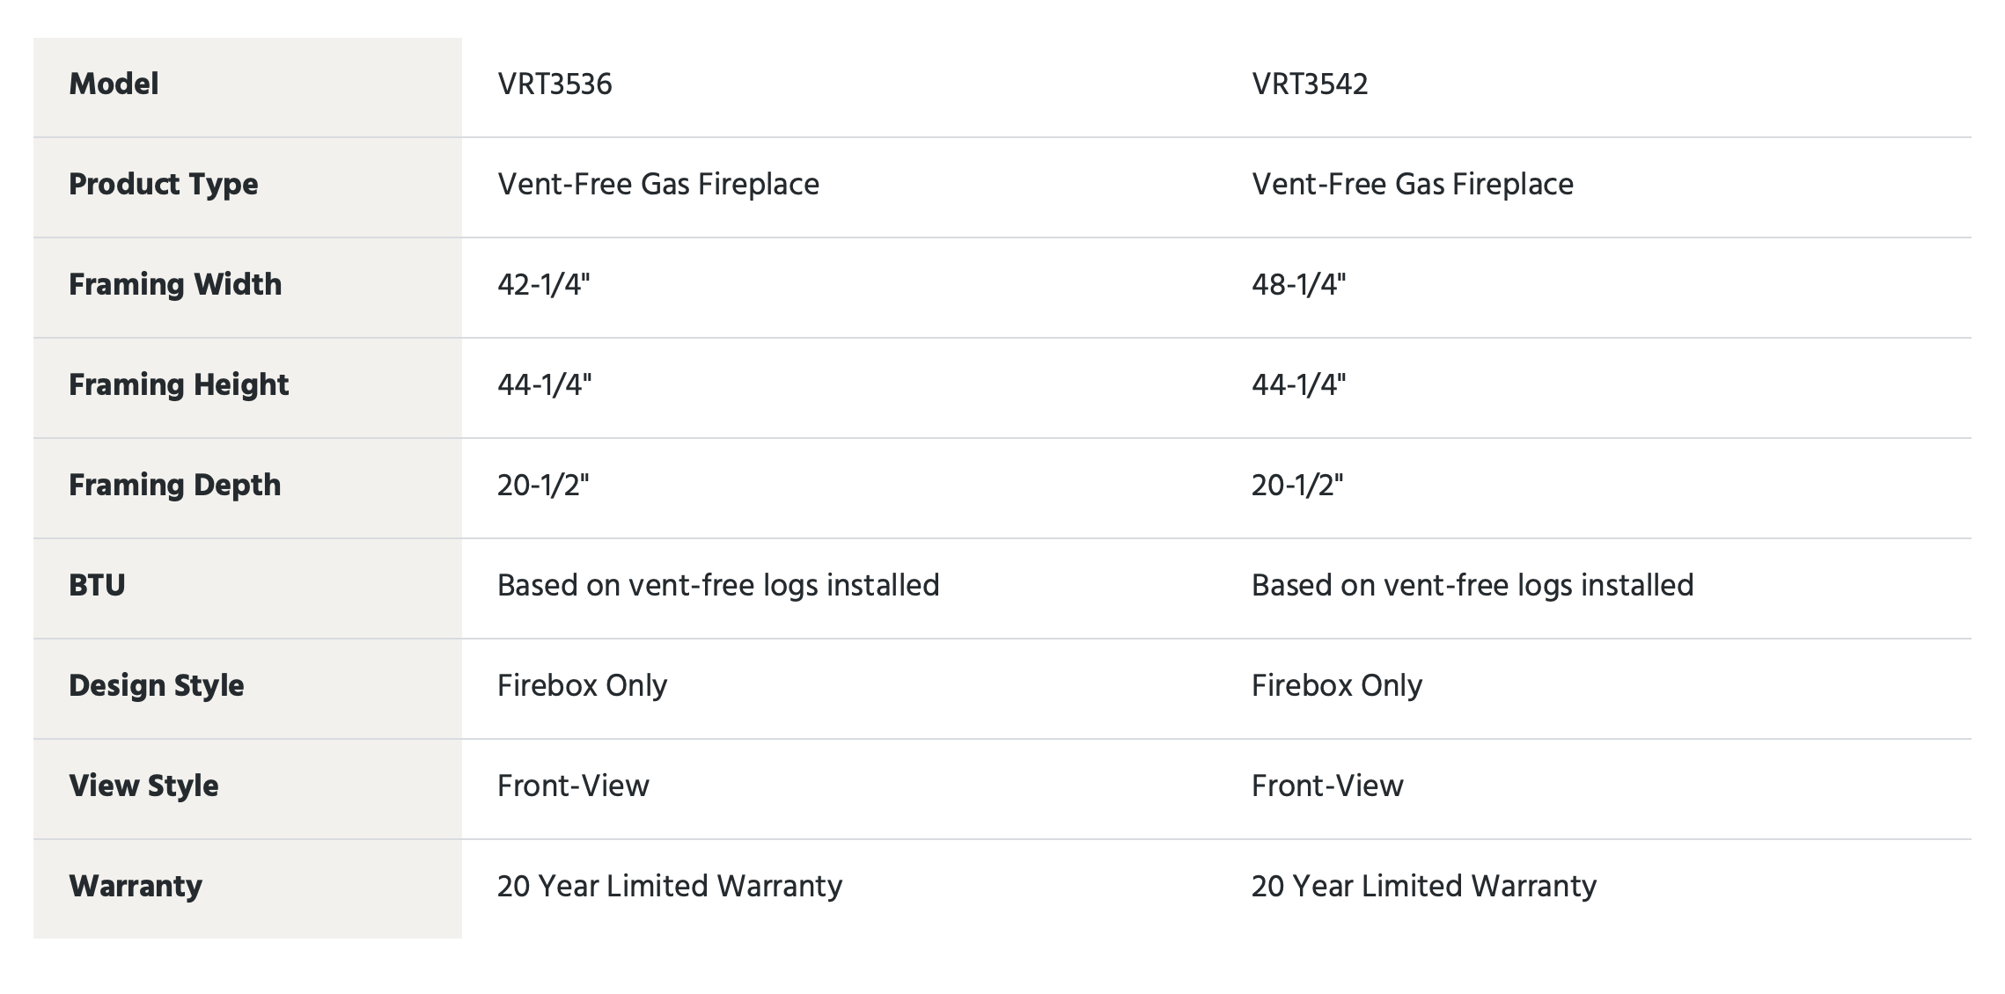Click VRT3542's Vent-Free Gas Fireplace text

[x=1412, y=185]
